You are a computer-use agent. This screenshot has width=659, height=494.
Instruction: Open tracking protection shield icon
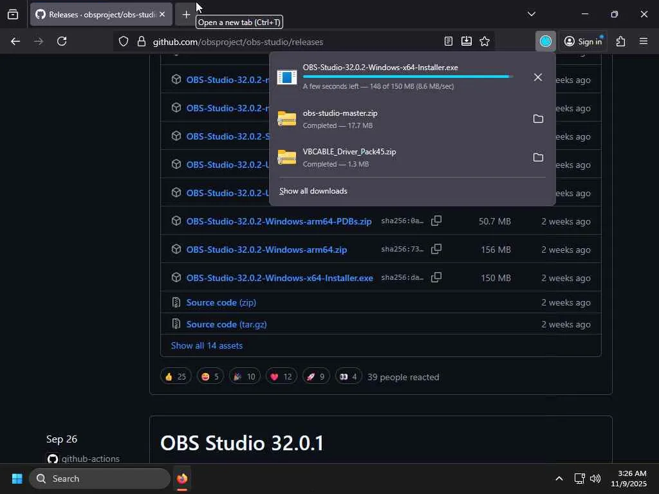[123, 42]
